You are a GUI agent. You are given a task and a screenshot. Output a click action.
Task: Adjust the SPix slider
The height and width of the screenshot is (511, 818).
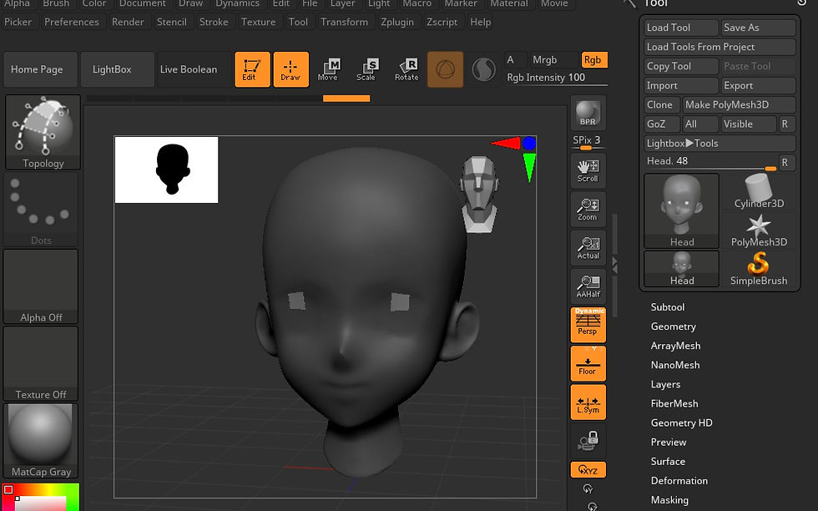[588, 142]
